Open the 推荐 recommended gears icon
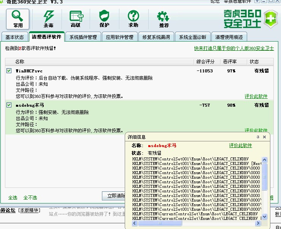Image resolution: width=281 pixels, height=229 pixels. pos(164,18)
